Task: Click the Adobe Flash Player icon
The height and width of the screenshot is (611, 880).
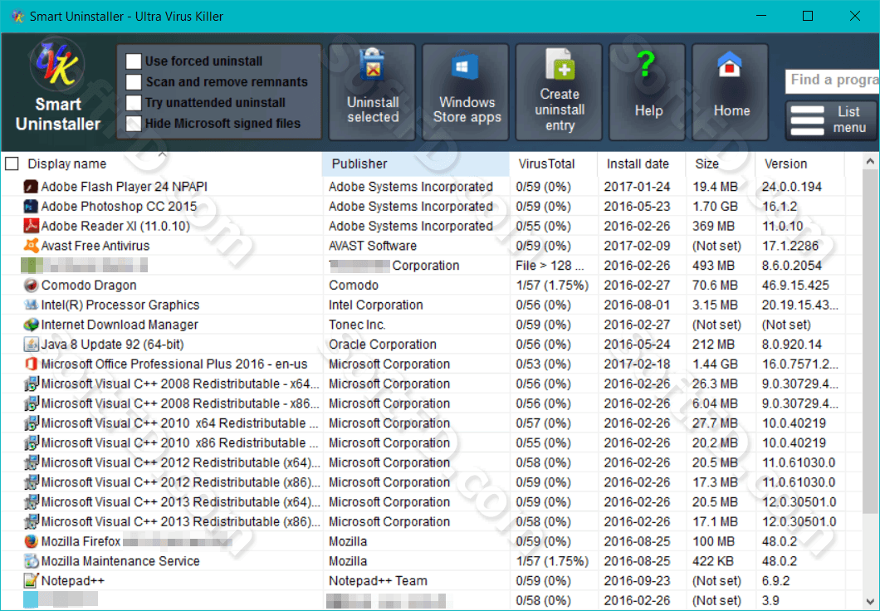Action: pos(31,186)
